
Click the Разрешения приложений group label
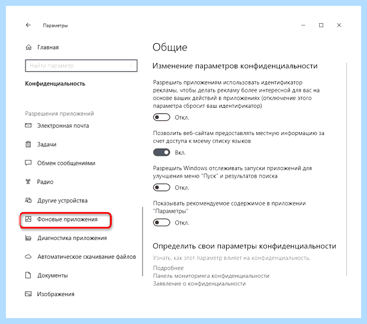coord(59,114)
